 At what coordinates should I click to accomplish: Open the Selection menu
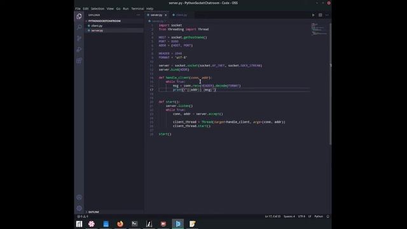point(97,8)
